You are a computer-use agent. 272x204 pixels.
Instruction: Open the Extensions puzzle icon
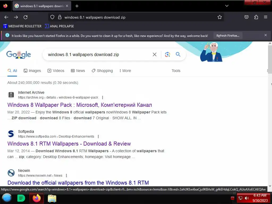(256, 17)
